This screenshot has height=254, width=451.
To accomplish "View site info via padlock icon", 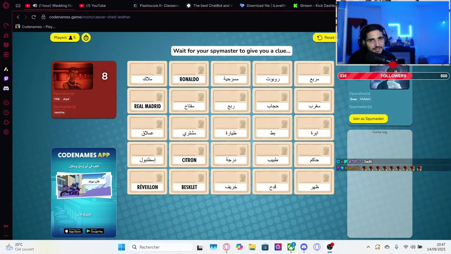I will (43, 17).
